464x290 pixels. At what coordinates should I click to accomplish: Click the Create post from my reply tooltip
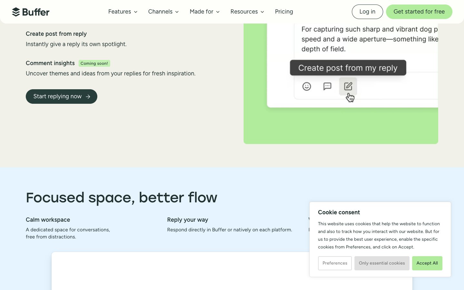(x=348, y=68)
